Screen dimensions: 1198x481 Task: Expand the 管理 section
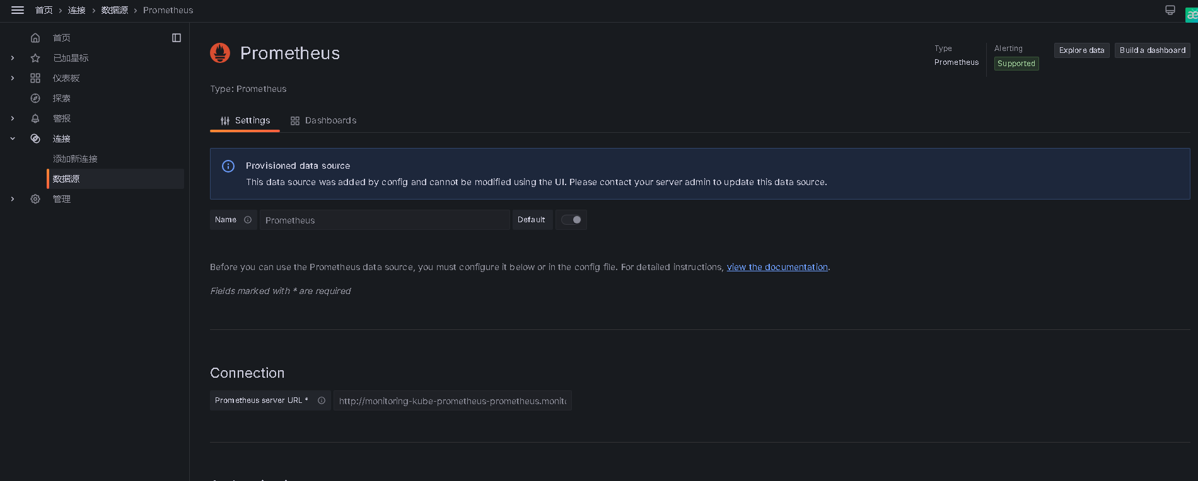pyautogui.click(x=13, y=199)
